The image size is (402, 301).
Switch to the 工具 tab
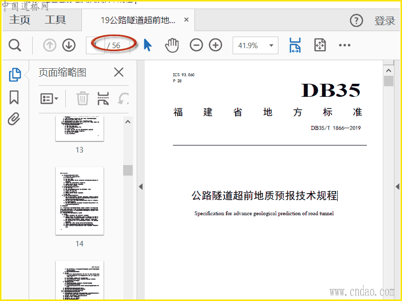click(55, 20)
